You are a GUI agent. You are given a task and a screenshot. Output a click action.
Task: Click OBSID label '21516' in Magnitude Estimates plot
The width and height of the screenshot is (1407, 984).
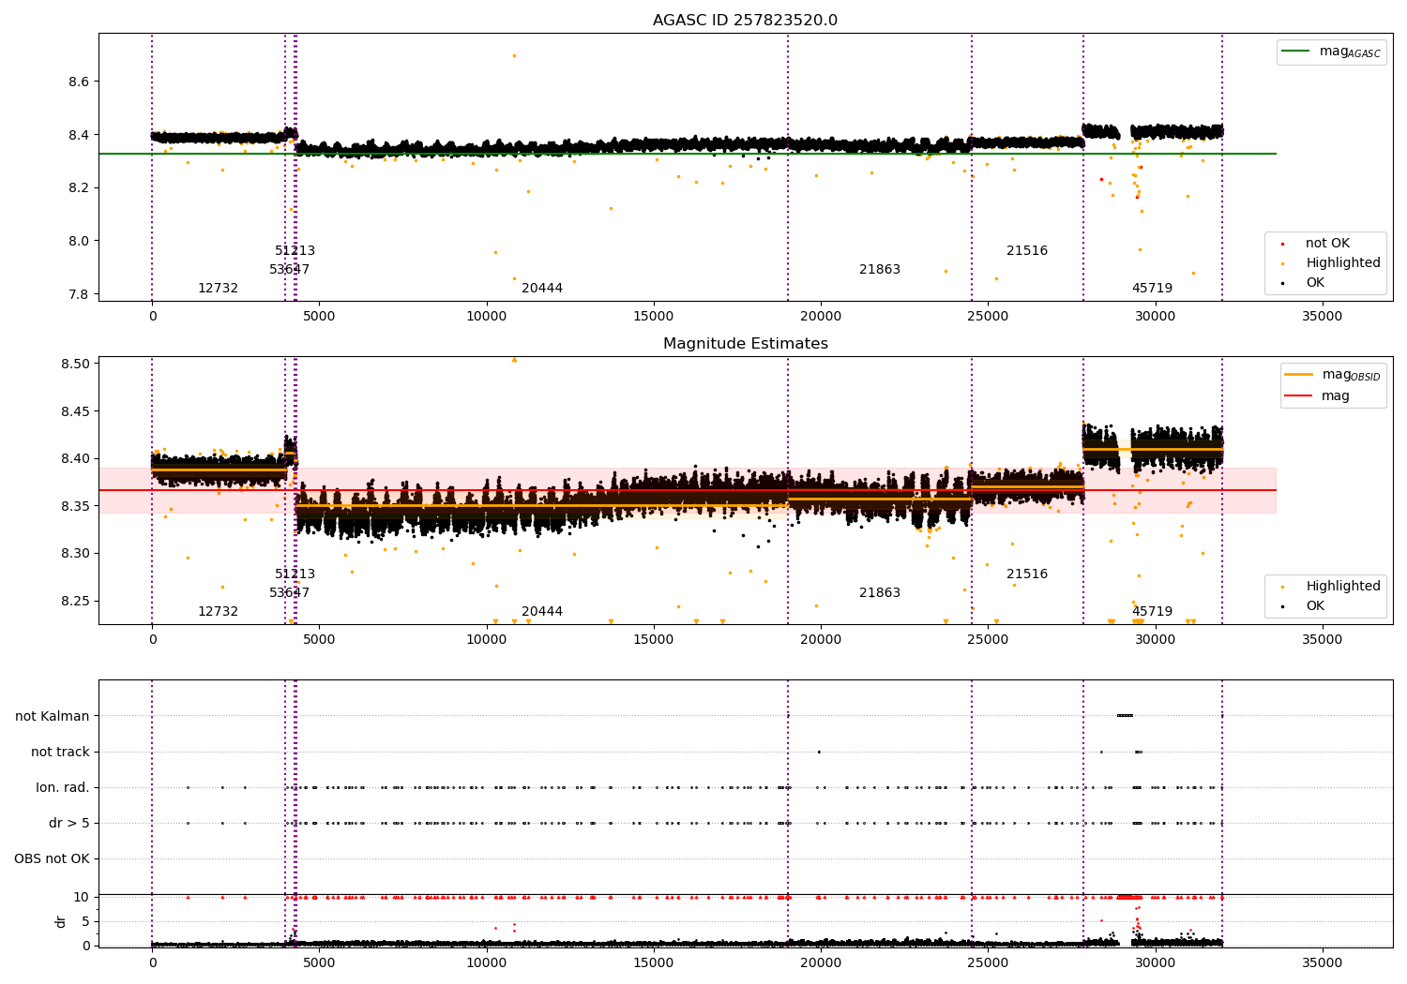tap(1027, 574)
